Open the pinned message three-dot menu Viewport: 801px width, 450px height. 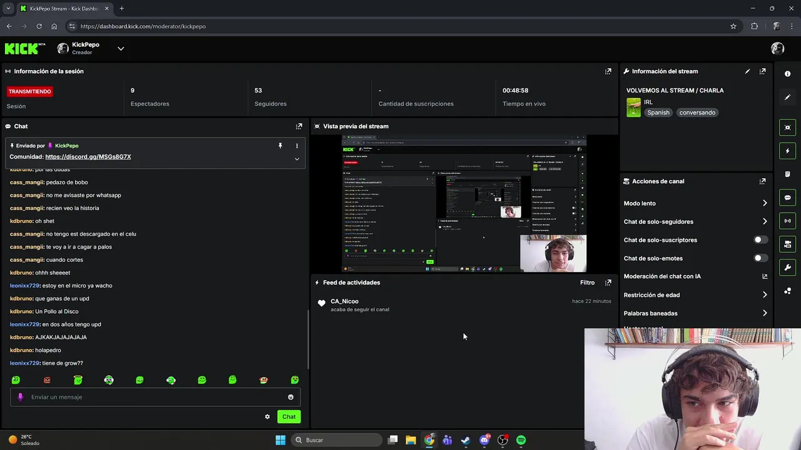click(x=297, y=146)
